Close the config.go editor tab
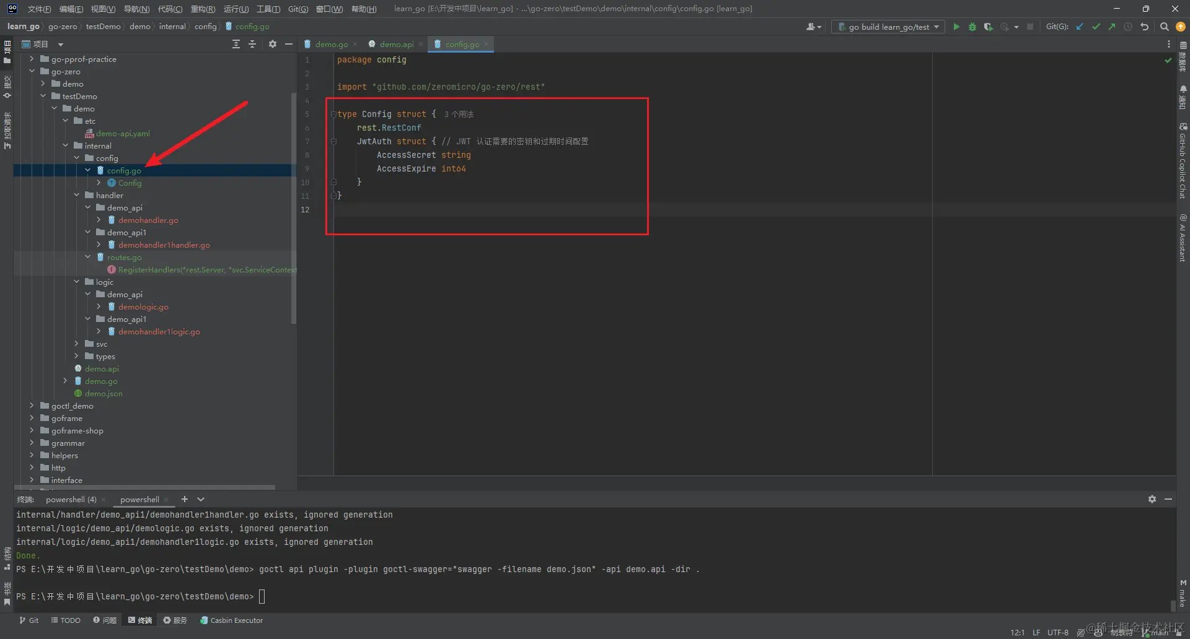Image resolution: width=1190 pixels, height=639 pixels. pyautogui.click(x=487, y=44)
